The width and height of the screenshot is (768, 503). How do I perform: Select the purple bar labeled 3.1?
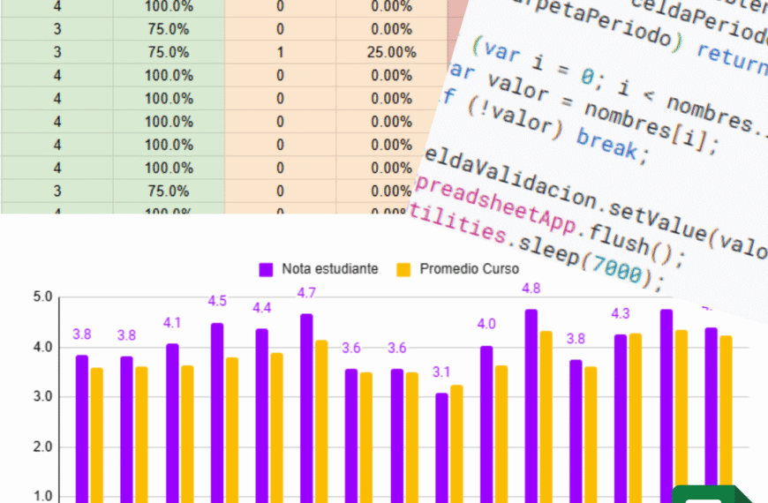[x=441, y=448]
